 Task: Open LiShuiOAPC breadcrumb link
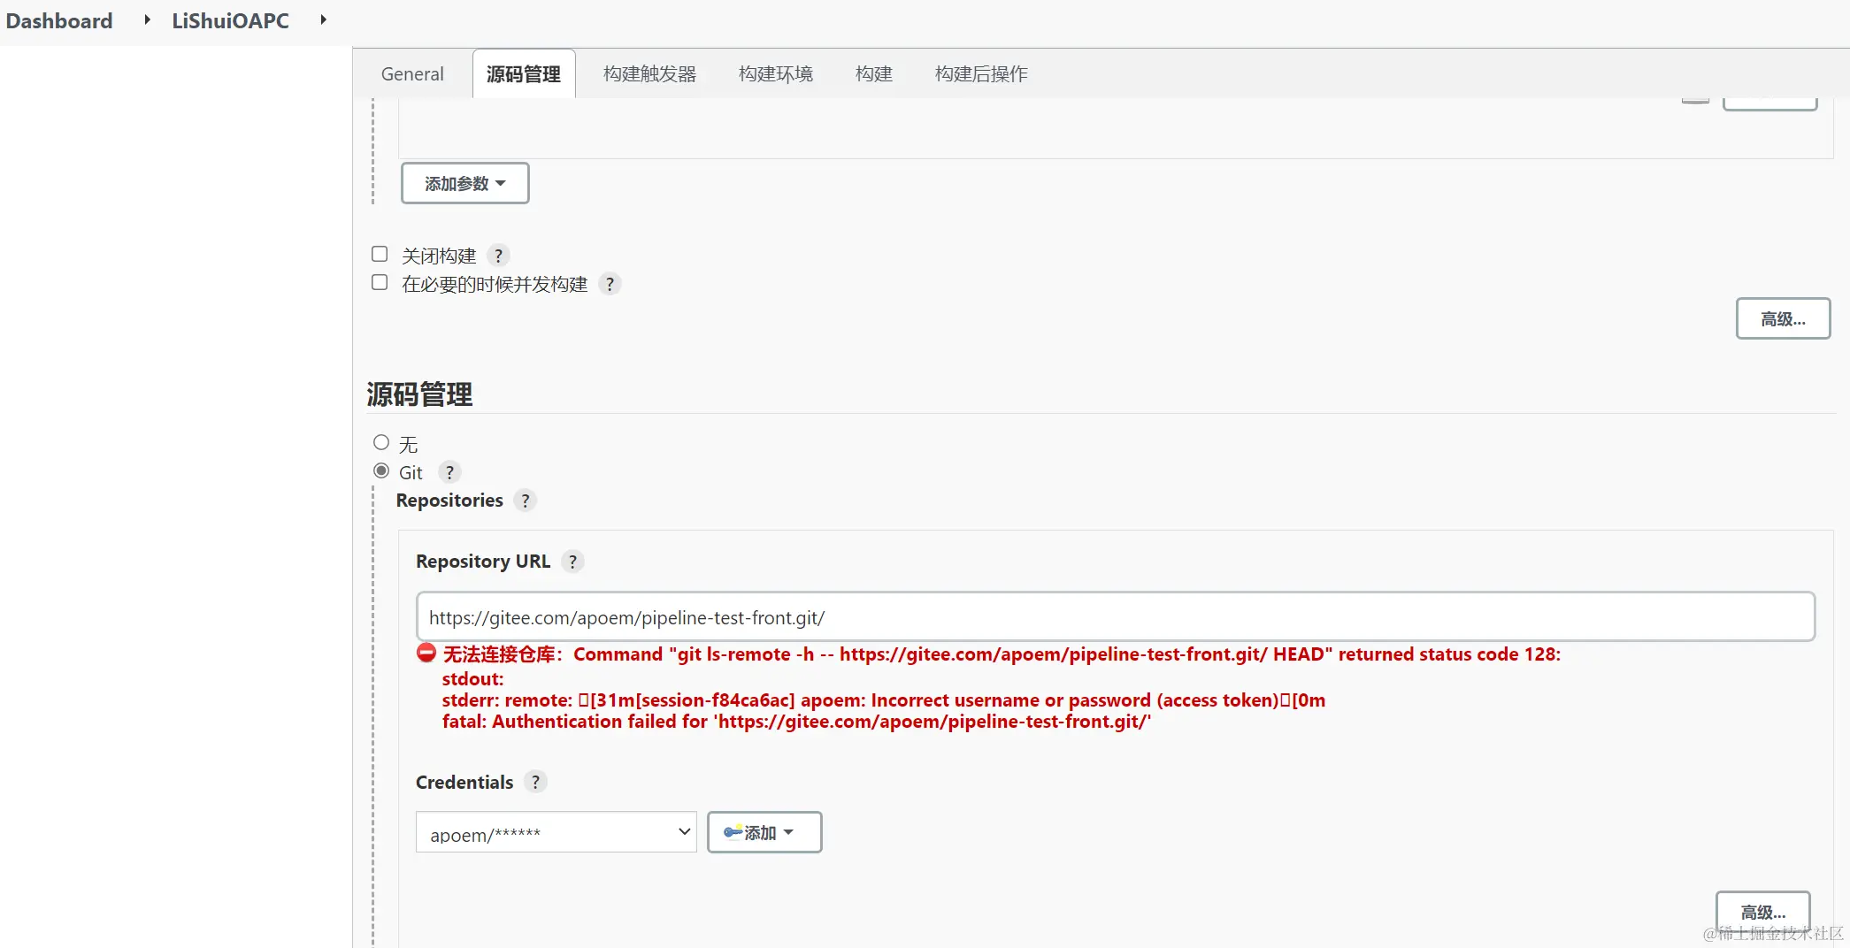coord(230,20)
